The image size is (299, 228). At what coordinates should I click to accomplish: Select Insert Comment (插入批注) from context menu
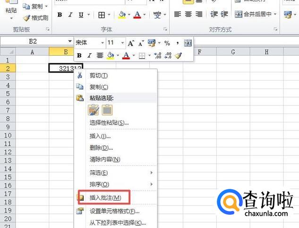tap(105, 197)
